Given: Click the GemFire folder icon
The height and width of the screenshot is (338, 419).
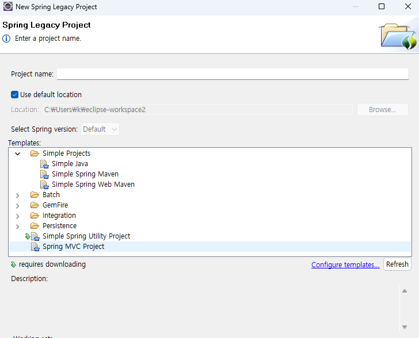Looking at the screenshot, I should point(35,205).
